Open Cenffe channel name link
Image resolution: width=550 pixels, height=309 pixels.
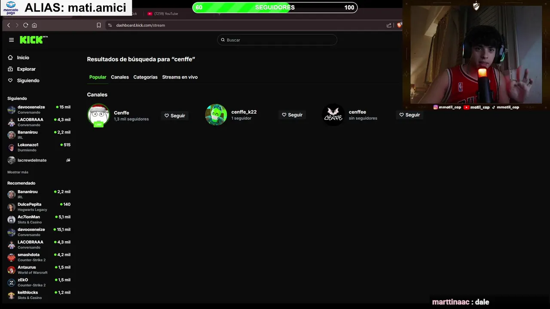click(122, 113)
